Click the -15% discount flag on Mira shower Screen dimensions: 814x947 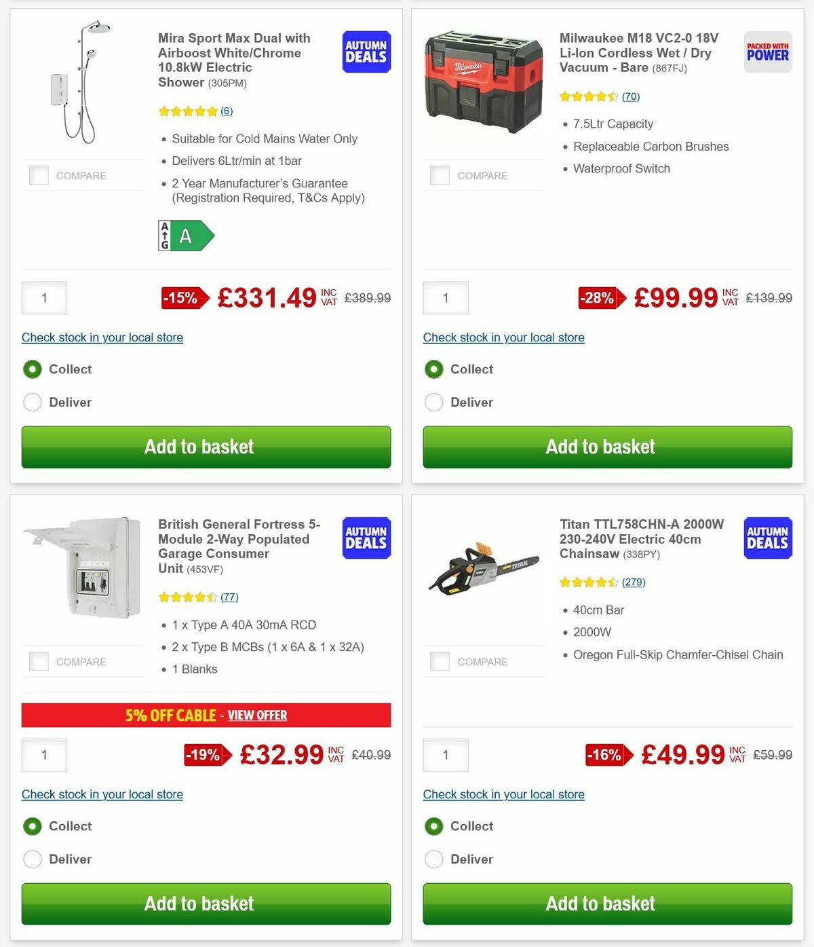pos(180,297)
